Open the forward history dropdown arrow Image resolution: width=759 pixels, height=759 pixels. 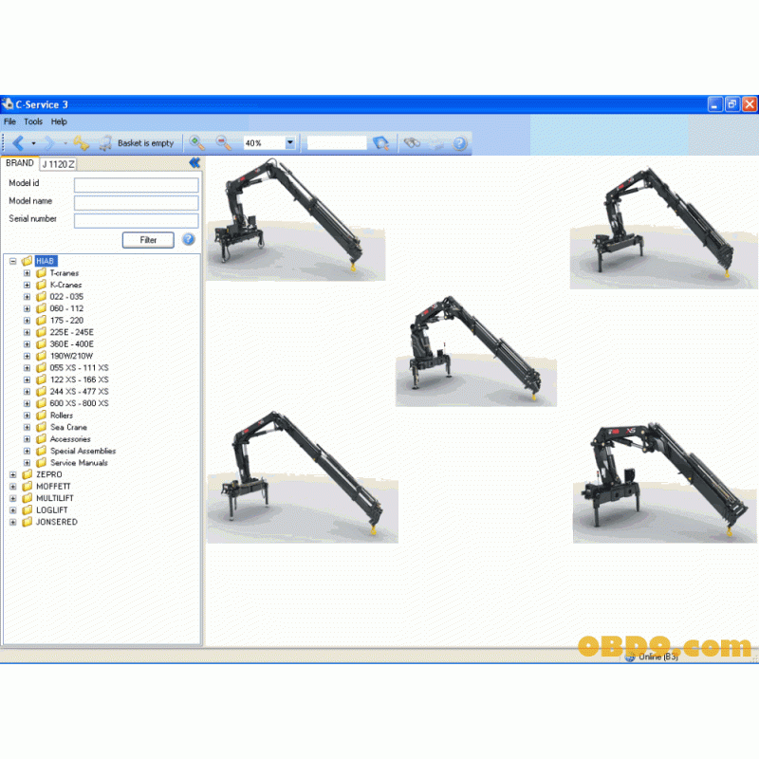65,143
